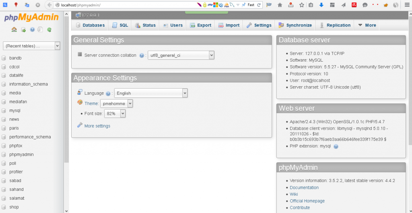Viewport: 412px width, 213px height.
Task: Click the blue download arrow in browser toolbar
Action: tap(321, 5)
